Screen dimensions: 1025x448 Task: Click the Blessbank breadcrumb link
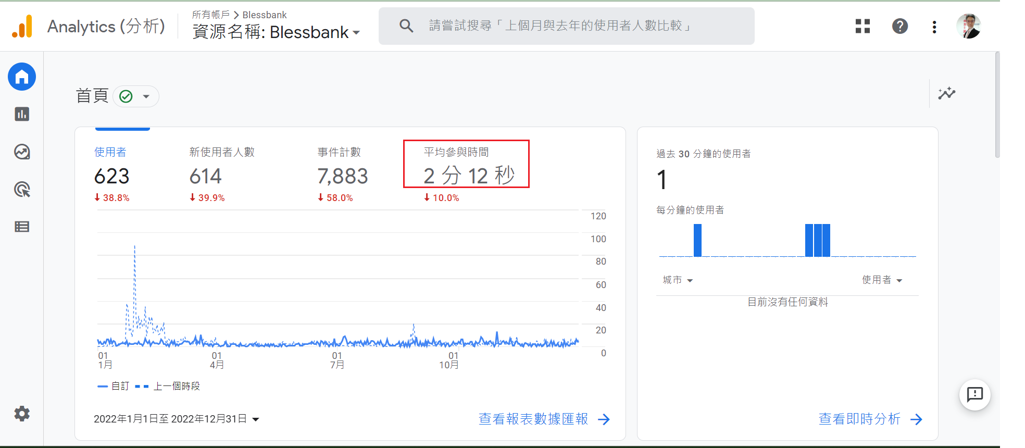click(x=265, y=15)
